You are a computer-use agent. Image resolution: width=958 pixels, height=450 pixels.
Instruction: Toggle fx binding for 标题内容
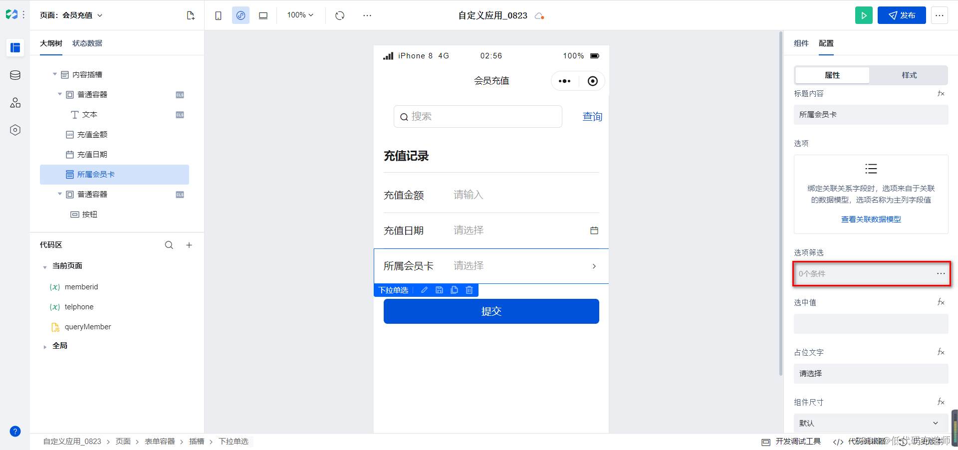941,93
